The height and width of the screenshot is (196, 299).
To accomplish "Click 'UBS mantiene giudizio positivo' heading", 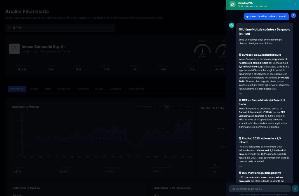I will point(260,173).
